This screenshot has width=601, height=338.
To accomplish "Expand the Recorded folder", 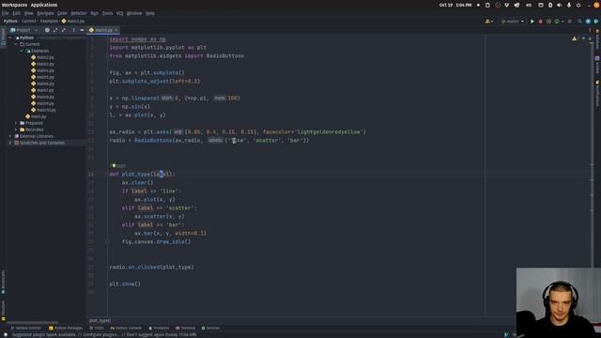I will pos(16,130).
